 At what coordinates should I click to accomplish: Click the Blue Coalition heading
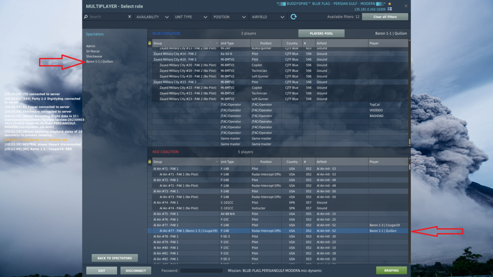point(166,34)
